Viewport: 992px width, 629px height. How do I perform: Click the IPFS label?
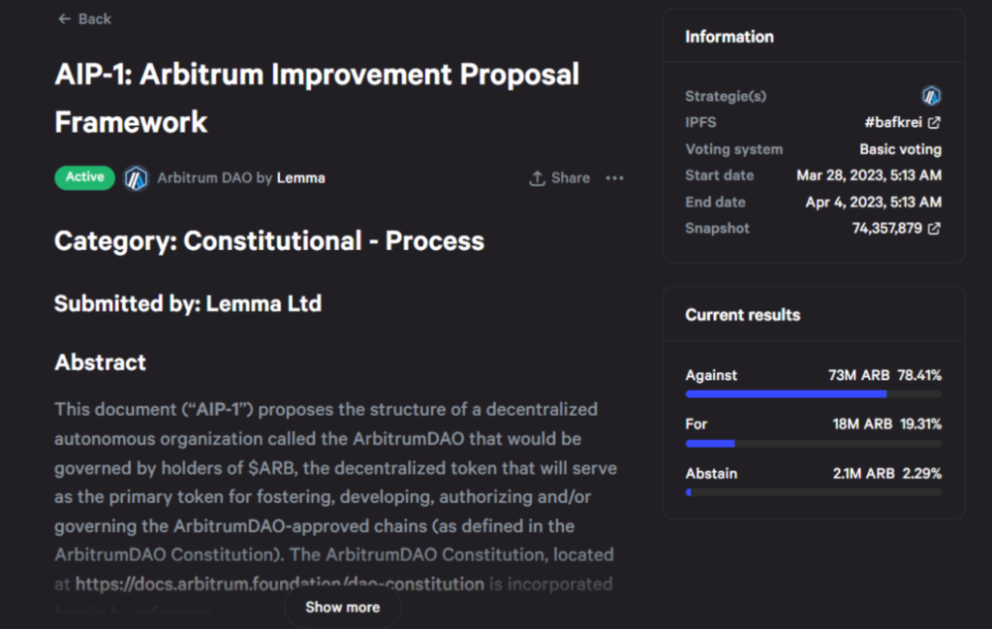pyautogui.click(x=700, y=123)
